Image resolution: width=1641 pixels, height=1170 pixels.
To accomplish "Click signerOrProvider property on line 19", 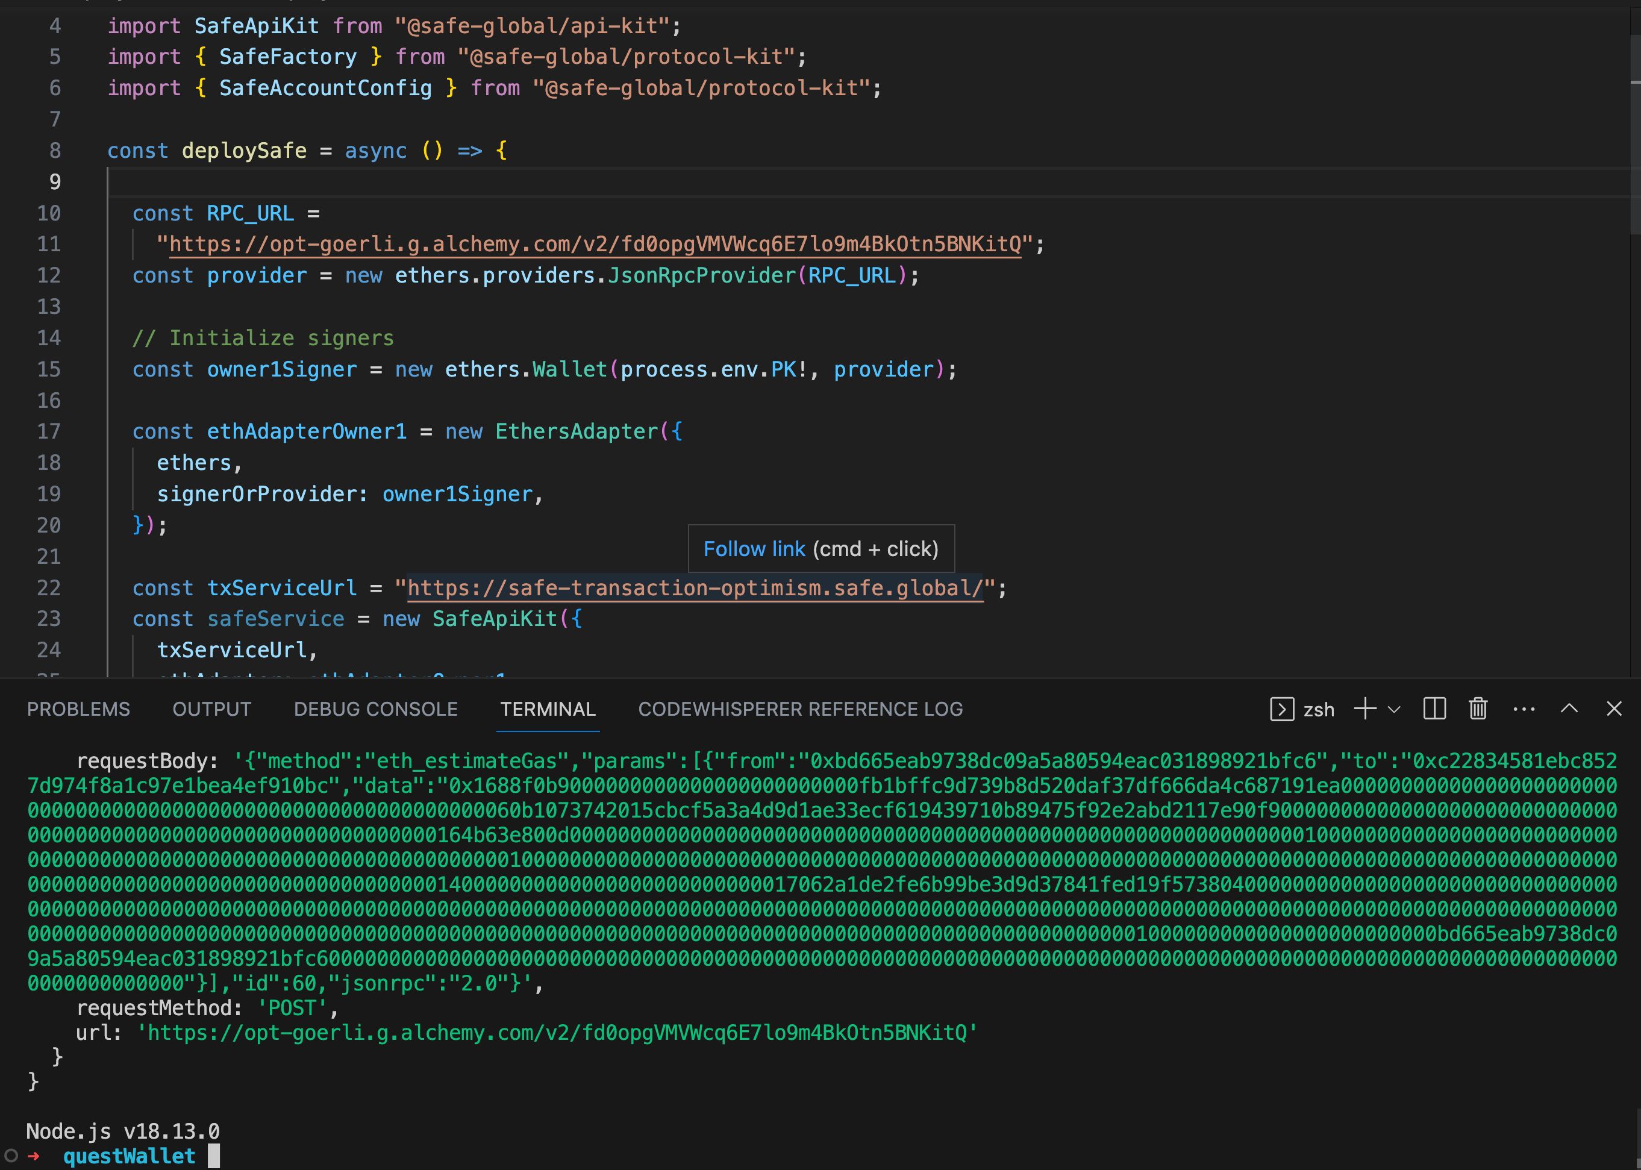I will click(257, 494).
